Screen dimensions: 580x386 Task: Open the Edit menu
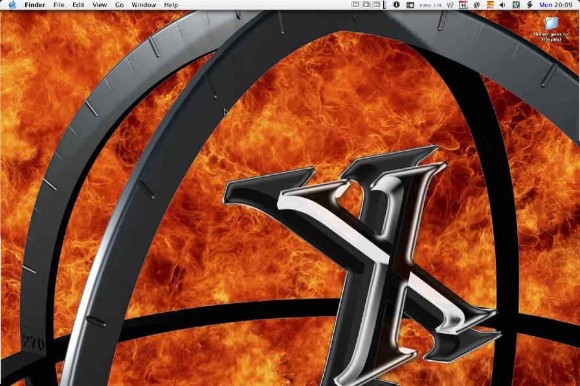78,5
